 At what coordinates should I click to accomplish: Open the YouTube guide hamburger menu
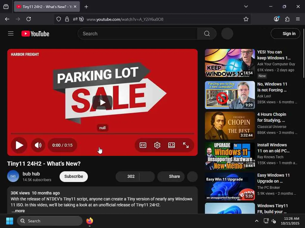tap(11, 34)
